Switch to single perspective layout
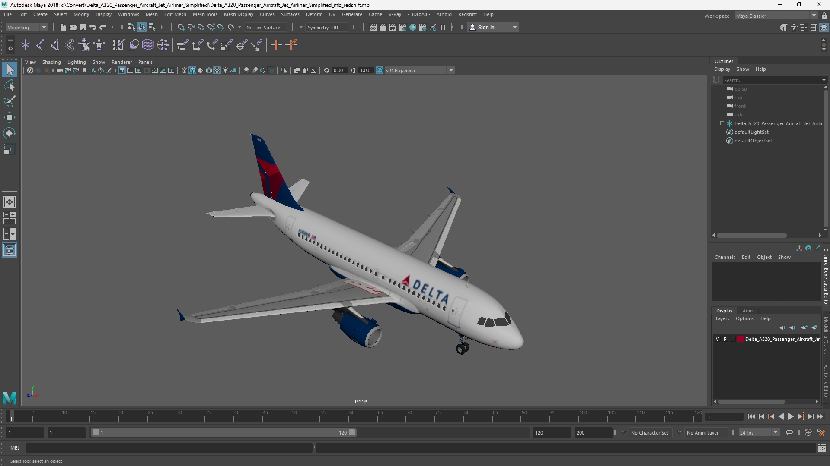Screen dimensions: 830x466 [10, 202]
